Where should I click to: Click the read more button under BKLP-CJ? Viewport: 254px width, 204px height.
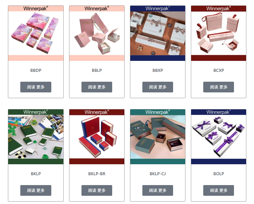click(x=158, y=190)
